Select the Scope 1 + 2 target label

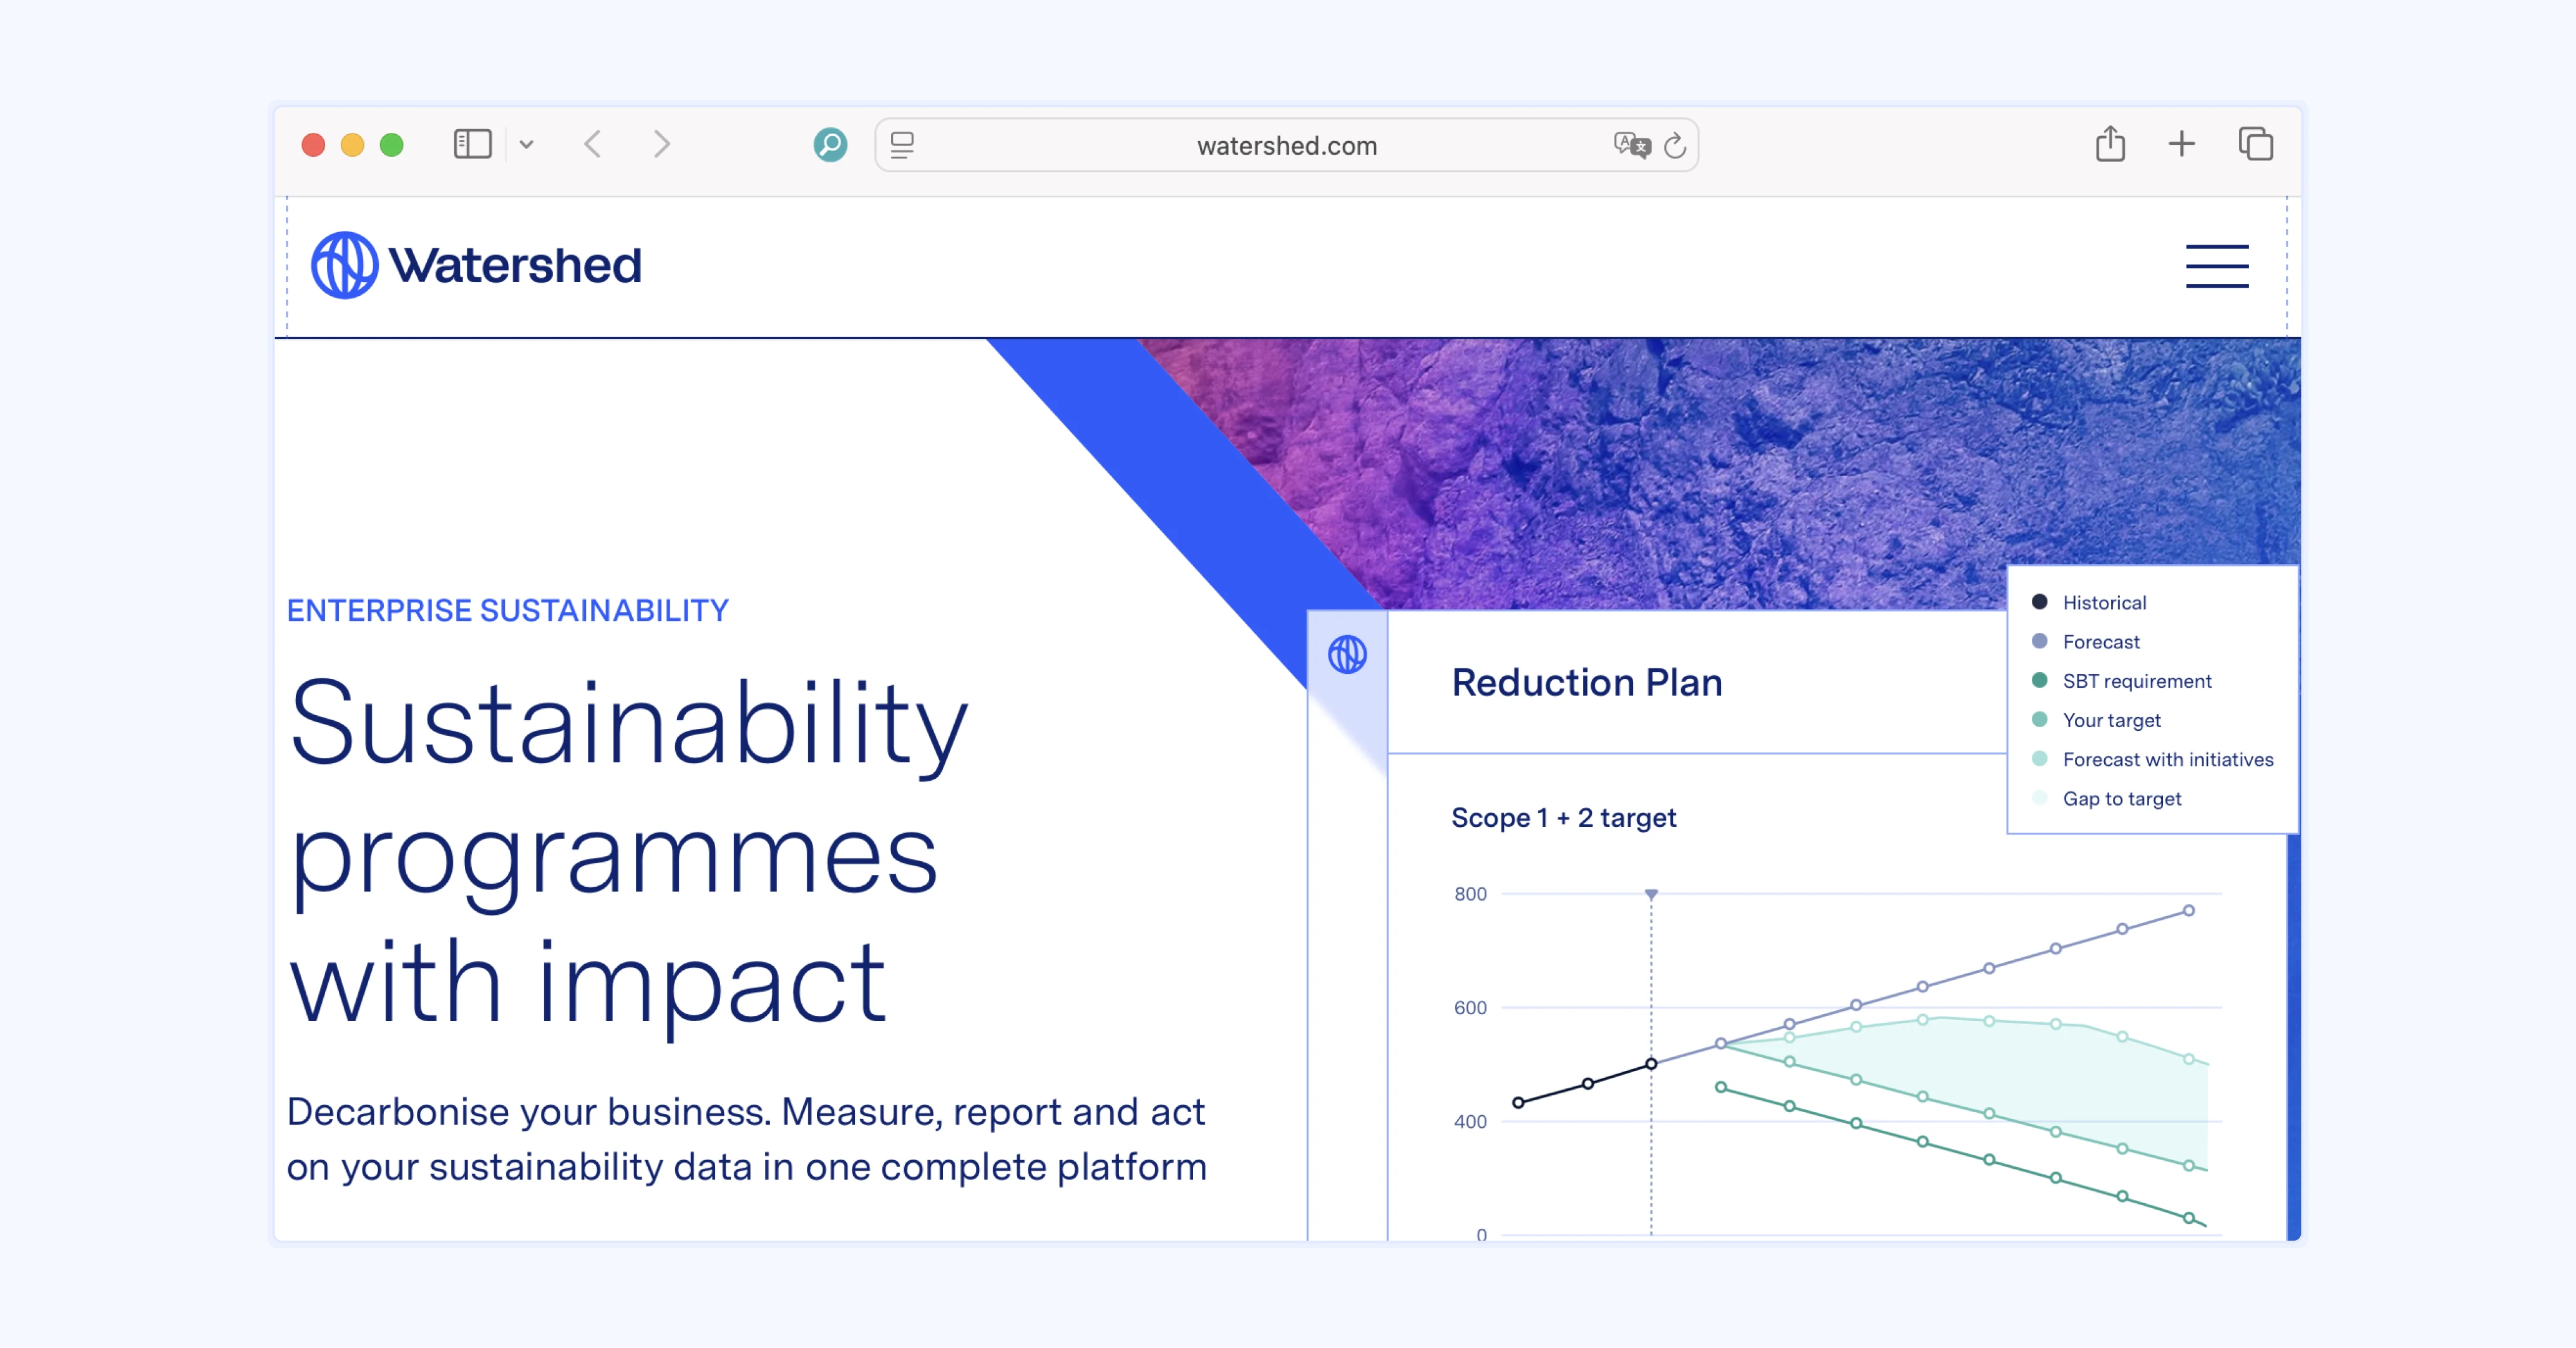pos(1563,817)
